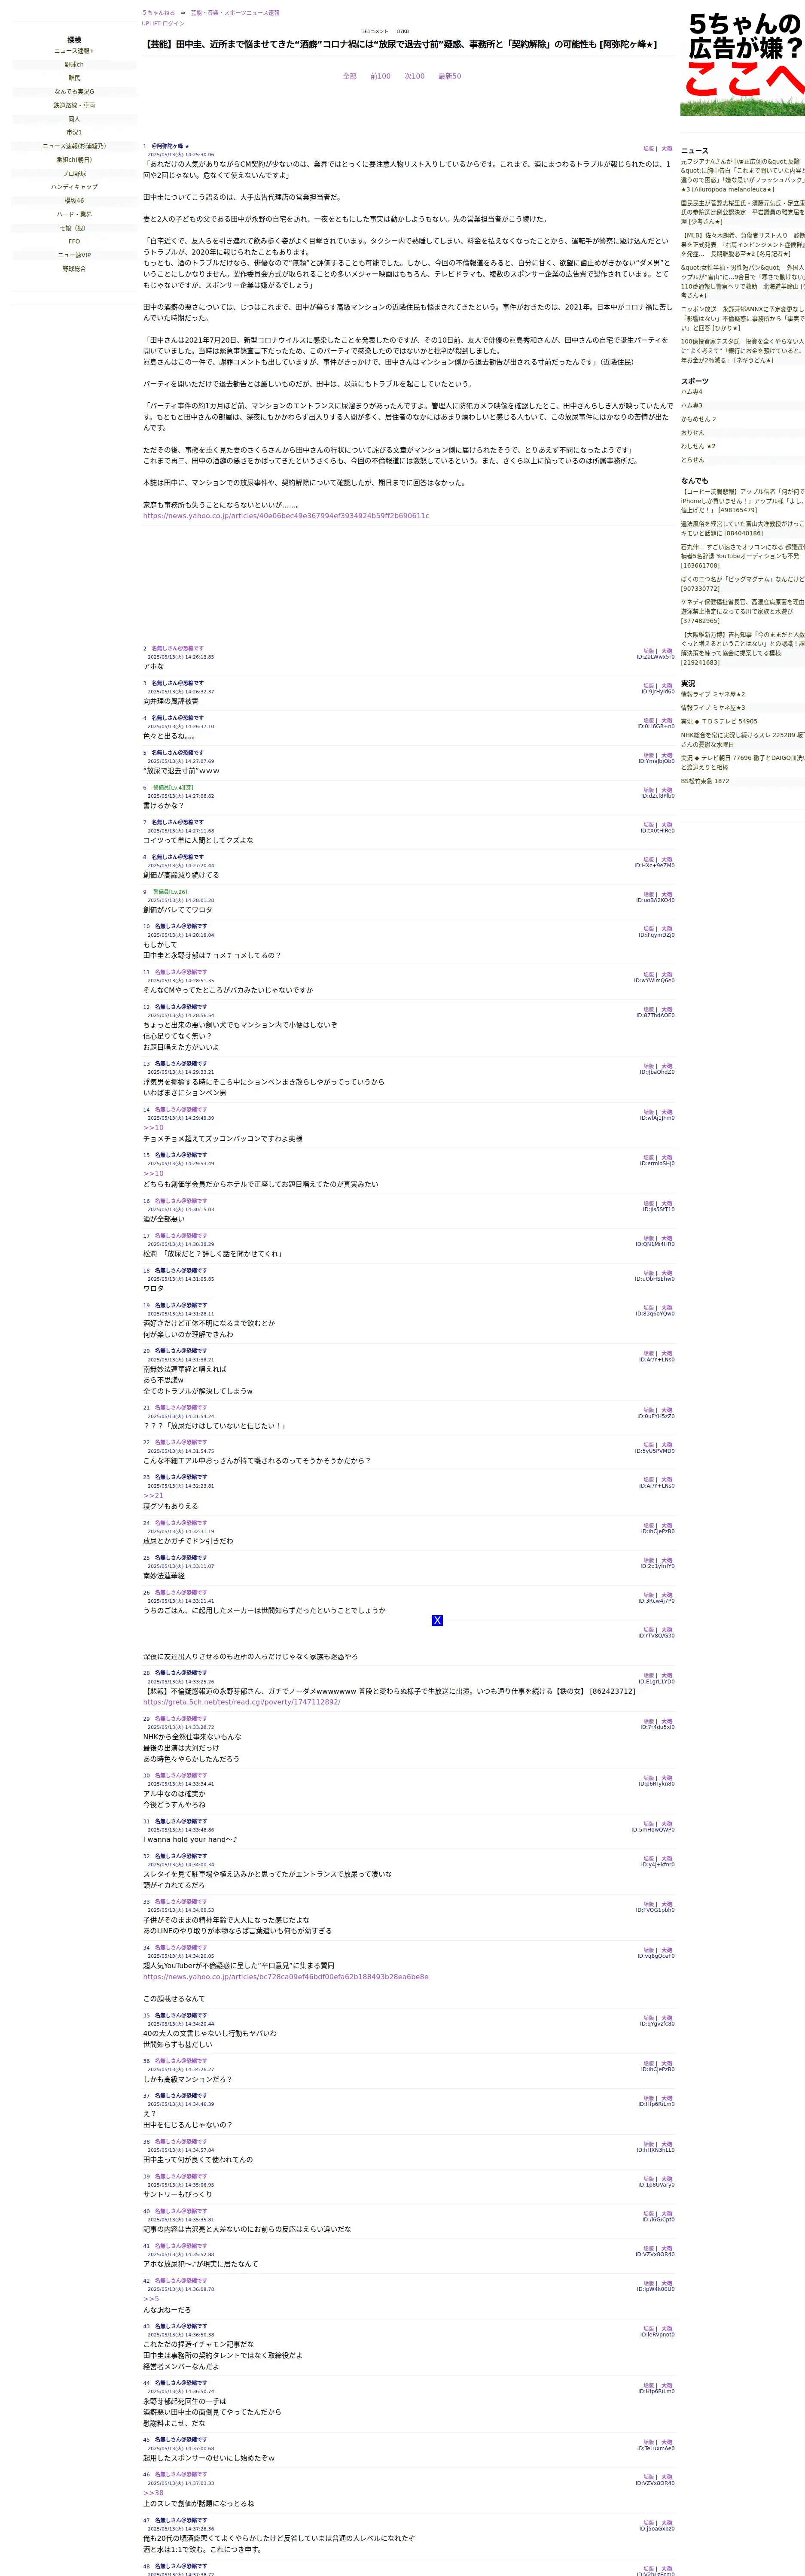Click the ログイン link
Image resolution: width=805 pixels, height=2576 pixels.
pos(174,23)
